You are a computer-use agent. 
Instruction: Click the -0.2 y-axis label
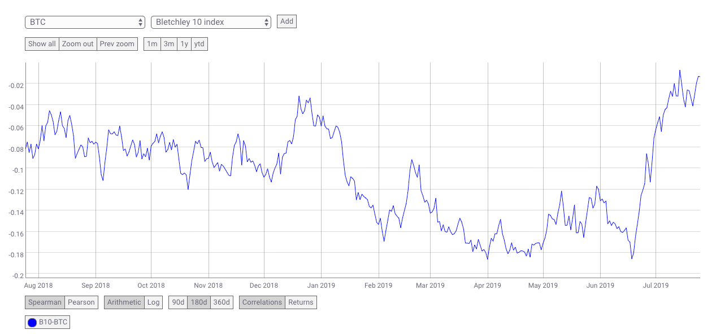pos(18,276)
